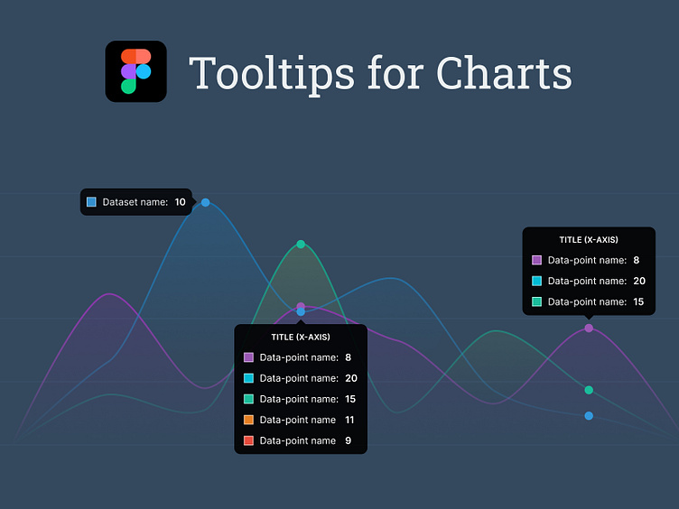679x509 pixels.
Task: Click value 8 in the center tooltip
Action: click(x=349, y=357)
